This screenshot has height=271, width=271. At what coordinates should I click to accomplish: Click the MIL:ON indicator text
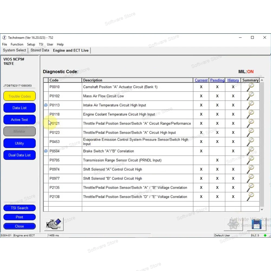[x=246, y=72]
